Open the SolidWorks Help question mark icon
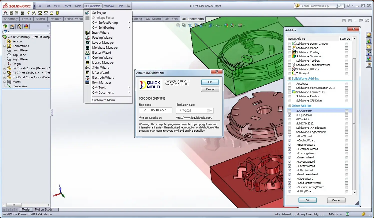374x218 pixels. 348,6
